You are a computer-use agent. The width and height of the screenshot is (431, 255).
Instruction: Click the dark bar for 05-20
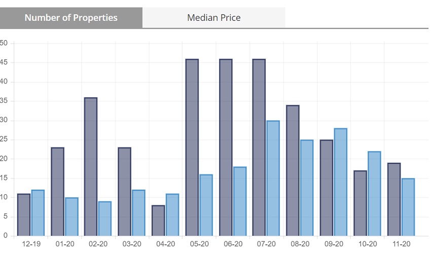point(192,148)
